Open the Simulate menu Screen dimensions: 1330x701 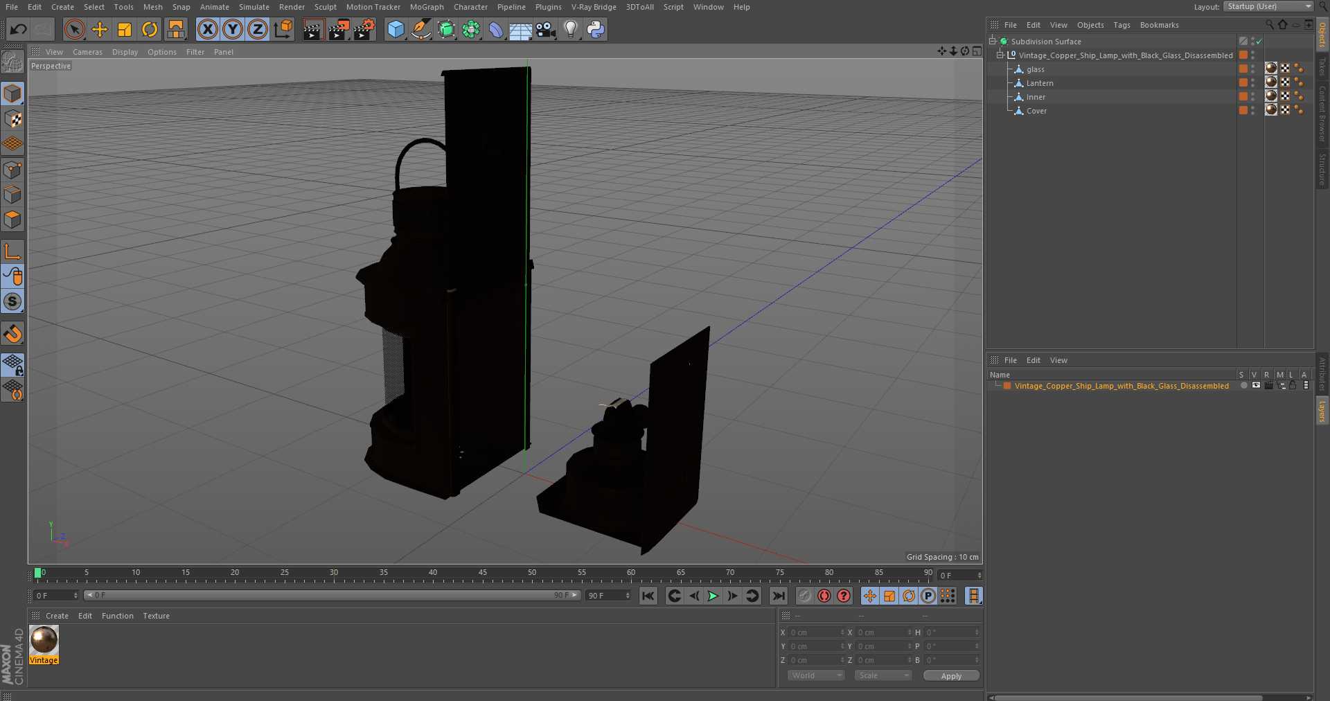coord(254,7)
